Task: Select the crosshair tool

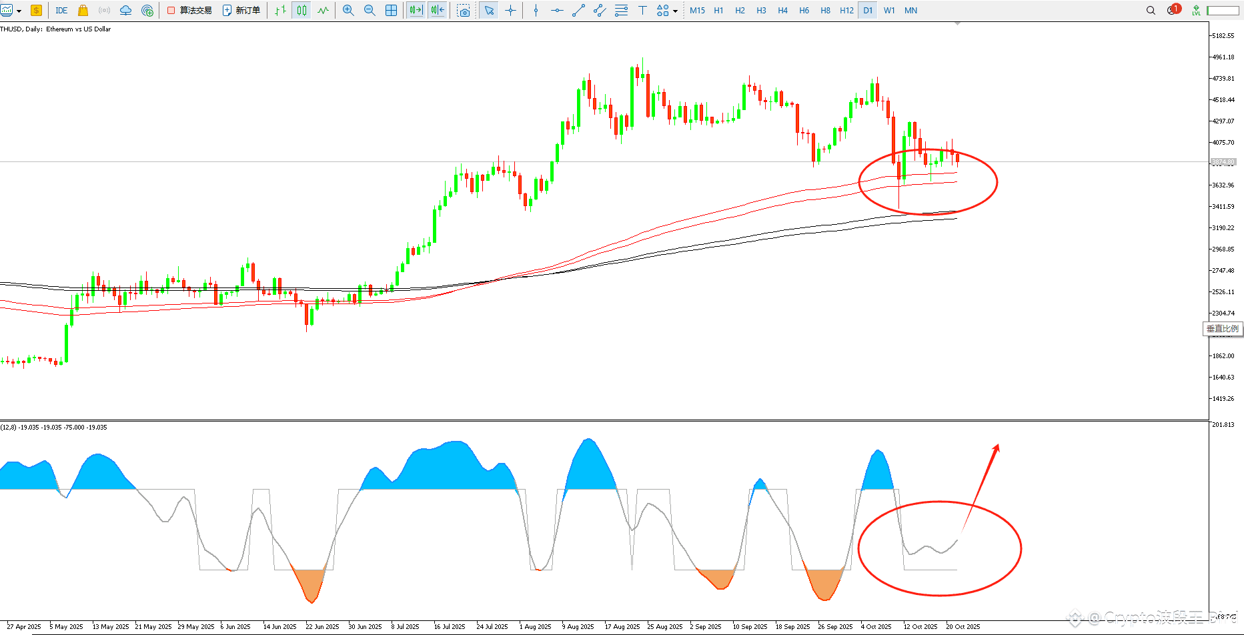Action: click(510, 10)
